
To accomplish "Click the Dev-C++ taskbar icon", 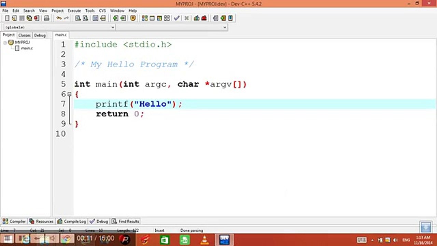I will point(224,240).
